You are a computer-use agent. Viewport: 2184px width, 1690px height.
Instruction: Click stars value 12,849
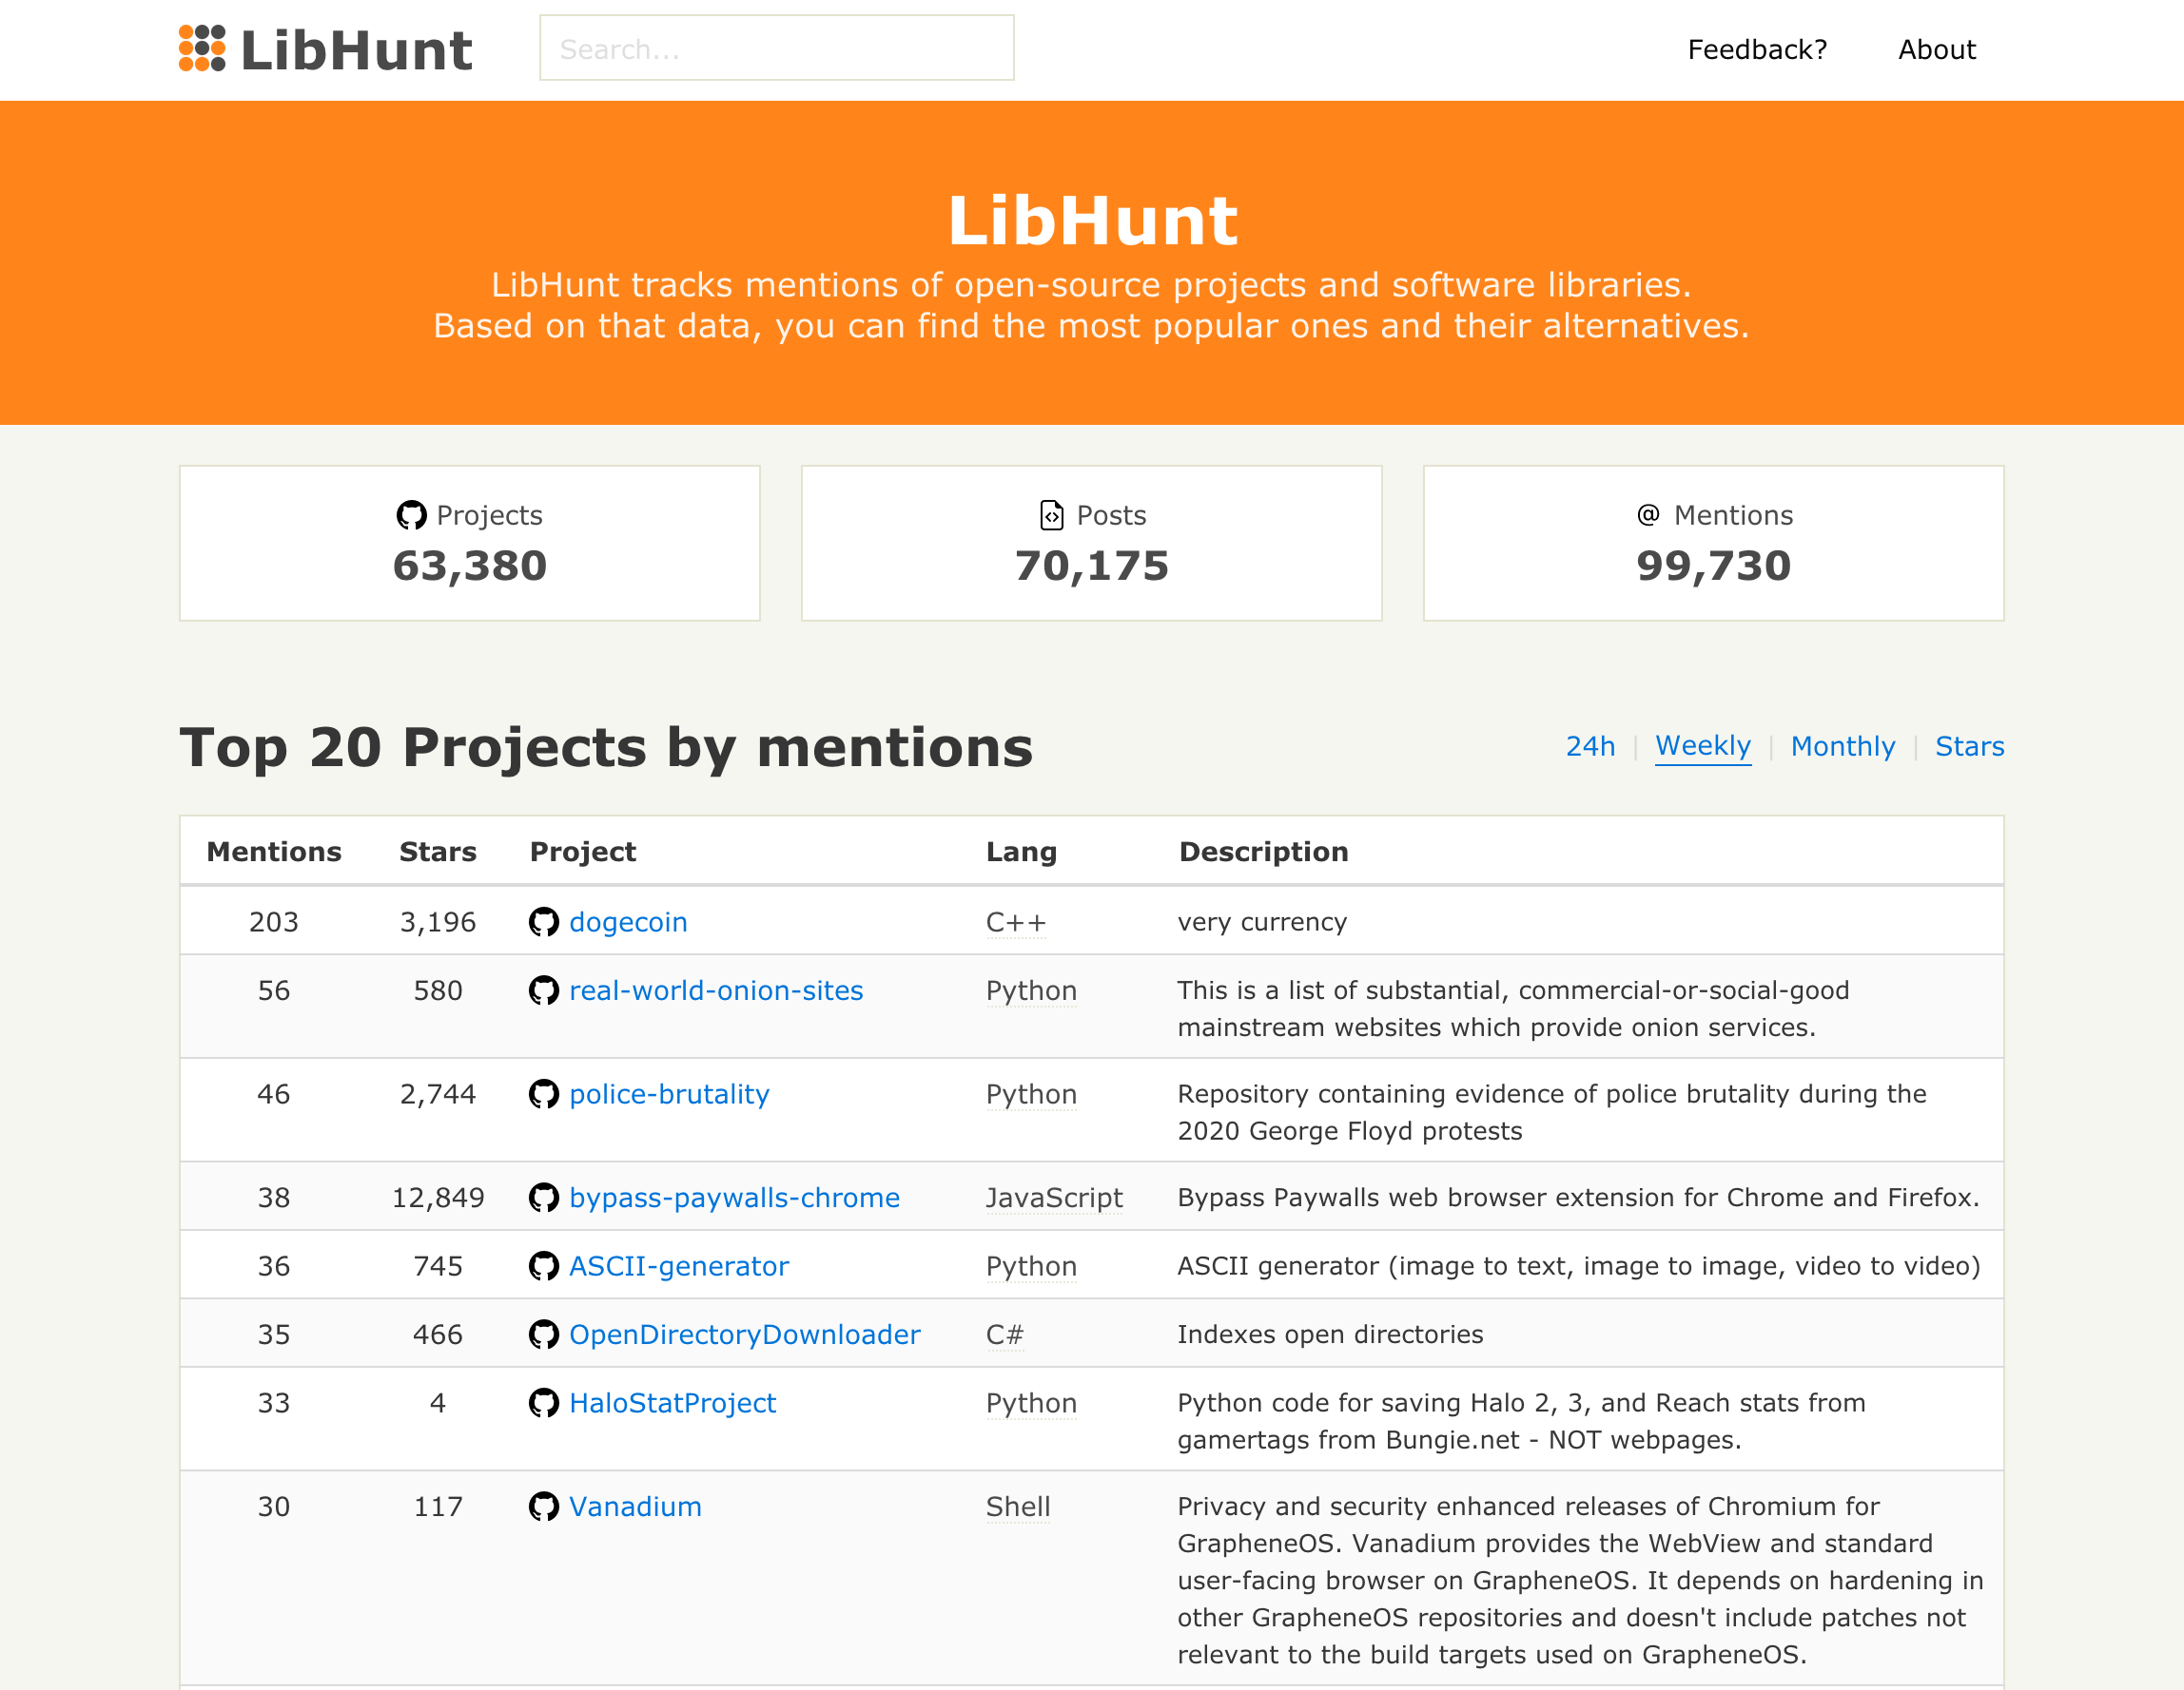(438, 1198)
